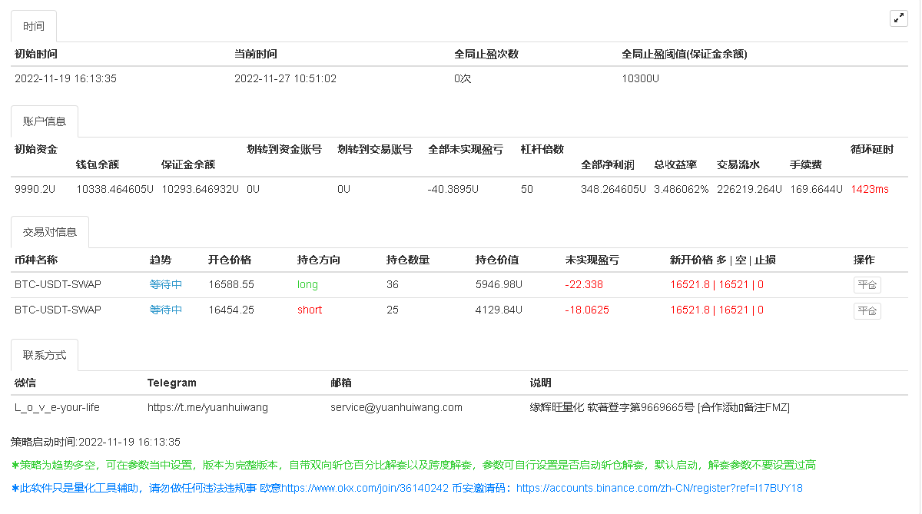Click the fullscreen expand icon top right
Viewport: 922px width, 514px height.
[x=899, y=18]
